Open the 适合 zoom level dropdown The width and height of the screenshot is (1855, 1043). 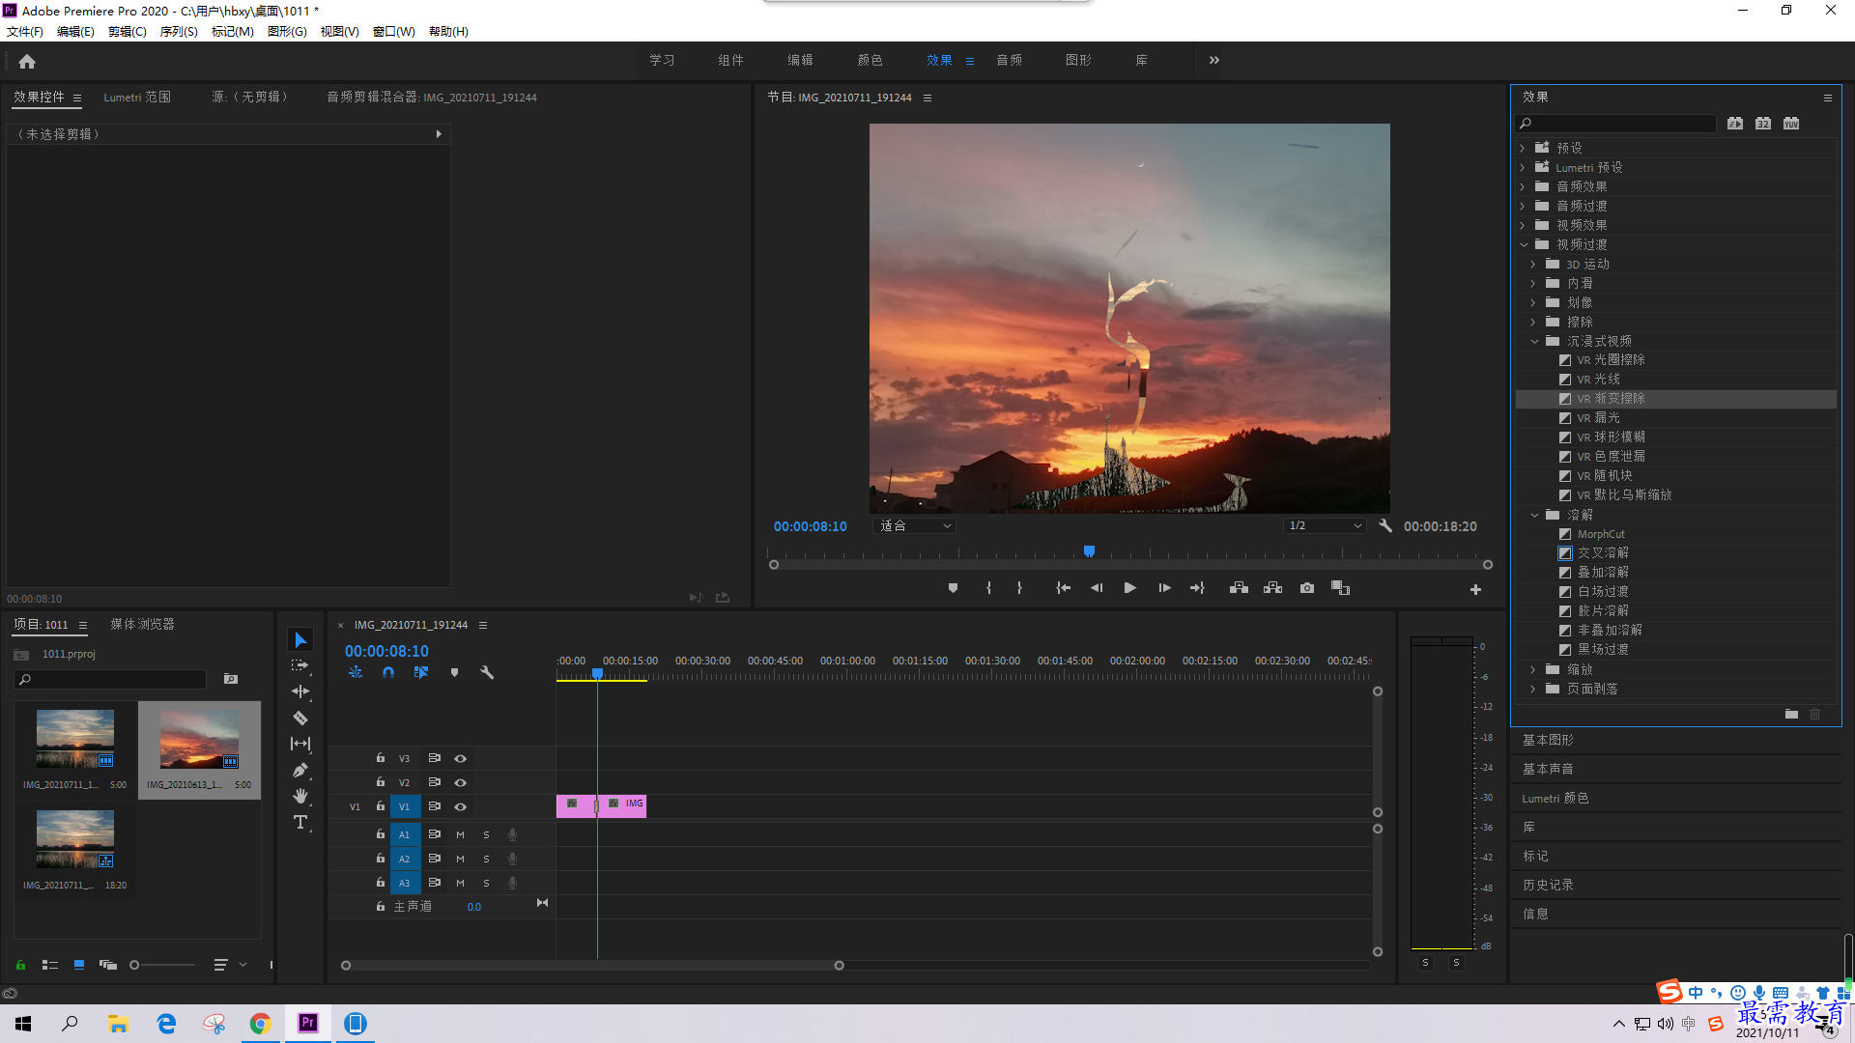915,526
